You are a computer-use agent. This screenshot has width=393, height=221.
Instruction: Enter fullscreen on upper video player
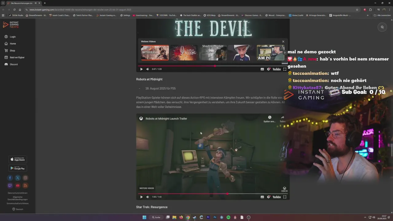click(x=285, y=69)
